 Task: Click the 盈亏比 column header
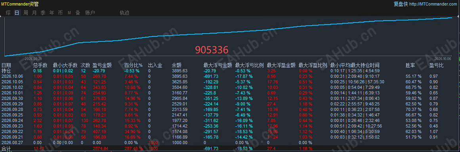437,66
